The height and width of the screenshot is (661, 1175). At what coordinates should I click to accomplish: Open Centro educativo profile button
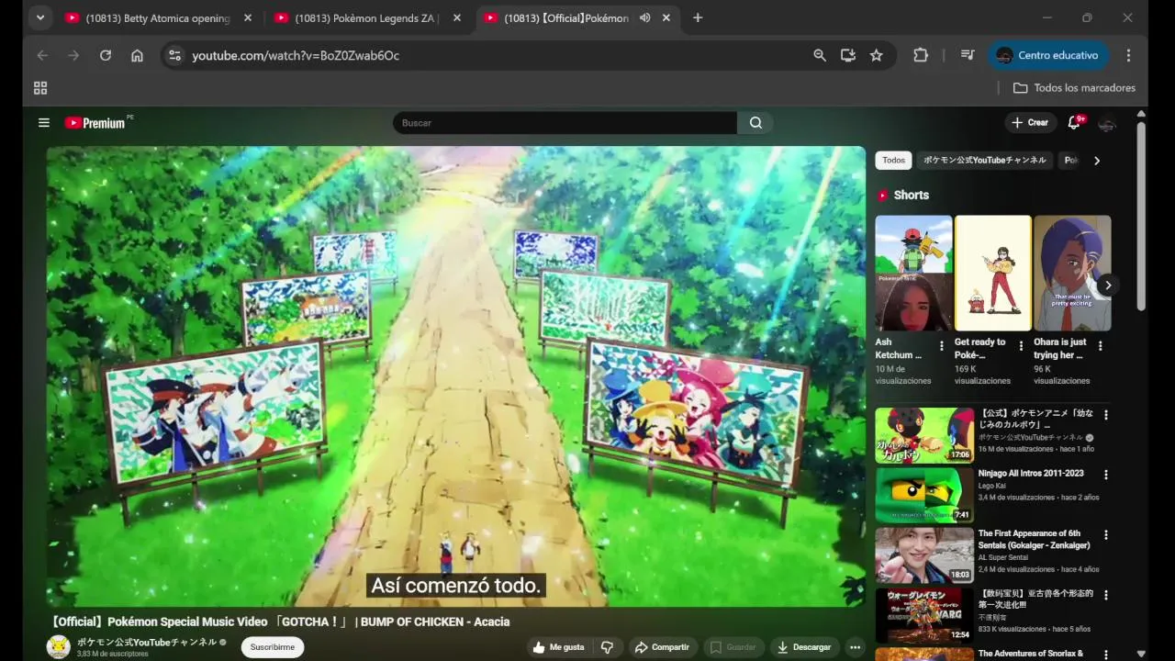pos(1048,55)
